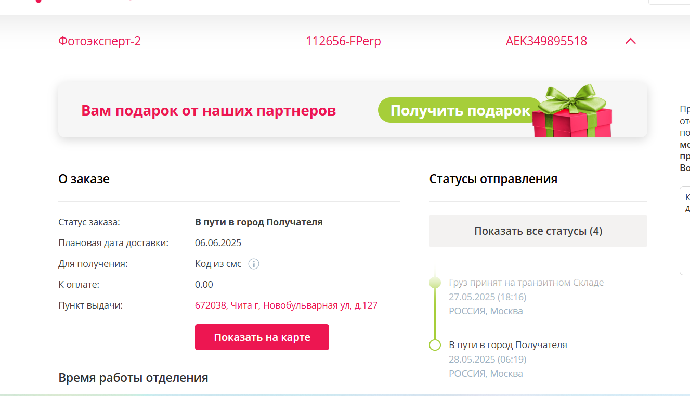Click the bold status В пути в город Получателя

tap(259, 222)
